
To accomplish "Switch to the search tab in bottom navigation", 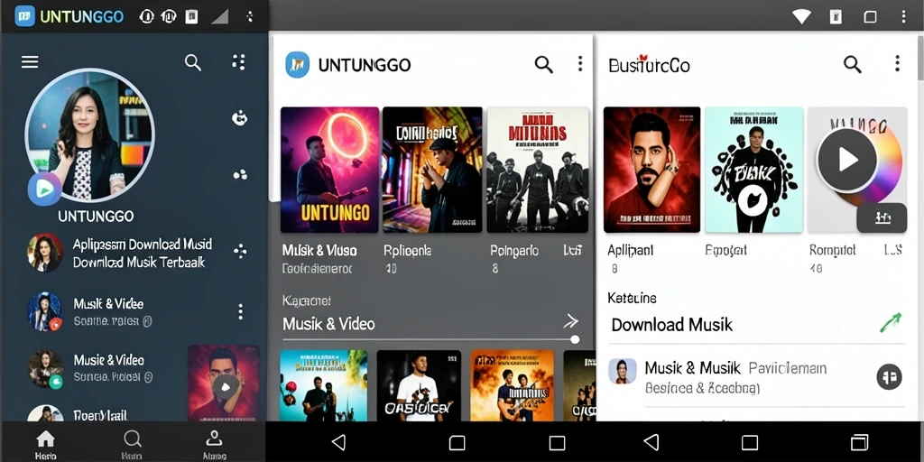I will [x=132, y=444].
